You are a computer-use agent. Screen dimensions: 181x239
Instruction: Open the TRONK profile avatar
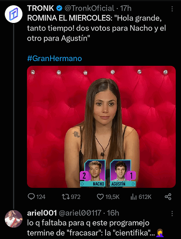click(13, 14)
